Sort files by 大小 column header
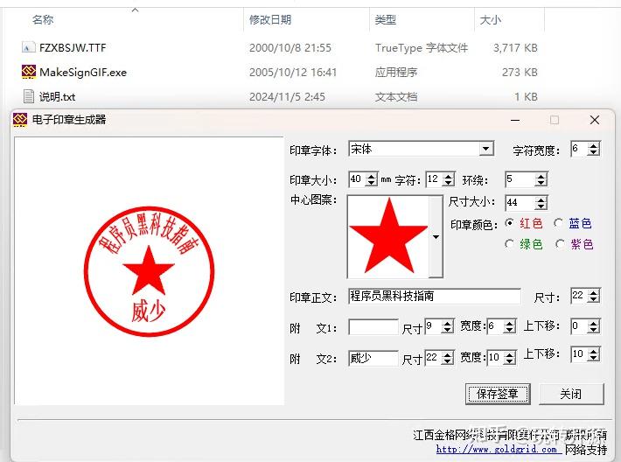Viewport: 621px width, 462px height. coord(491,19)
